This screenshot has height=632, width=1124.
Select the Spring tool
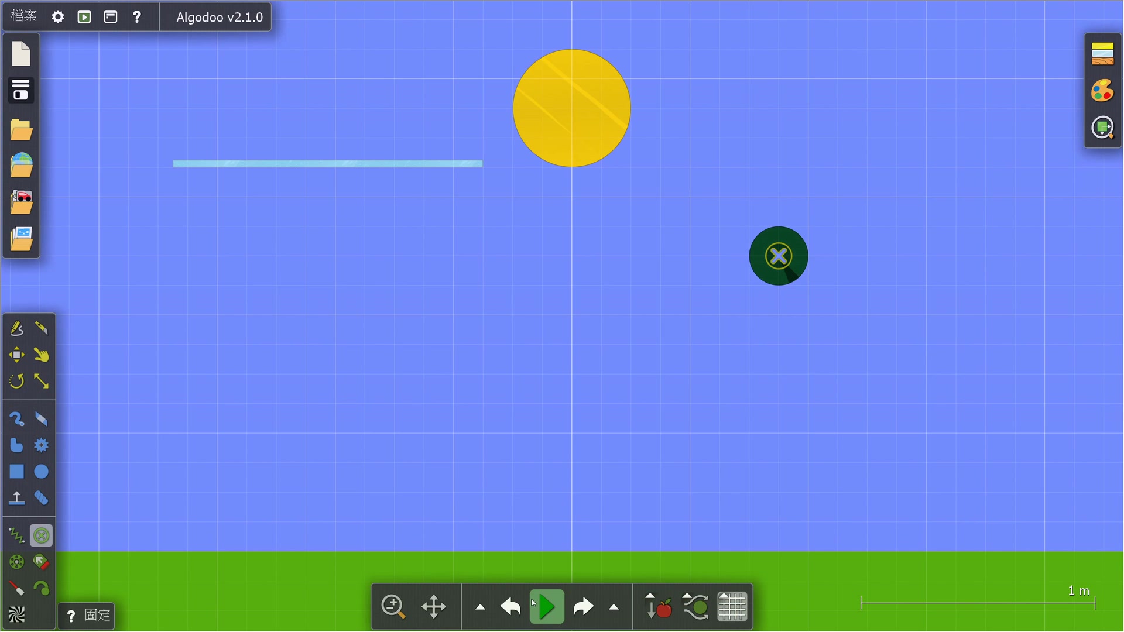16,535
